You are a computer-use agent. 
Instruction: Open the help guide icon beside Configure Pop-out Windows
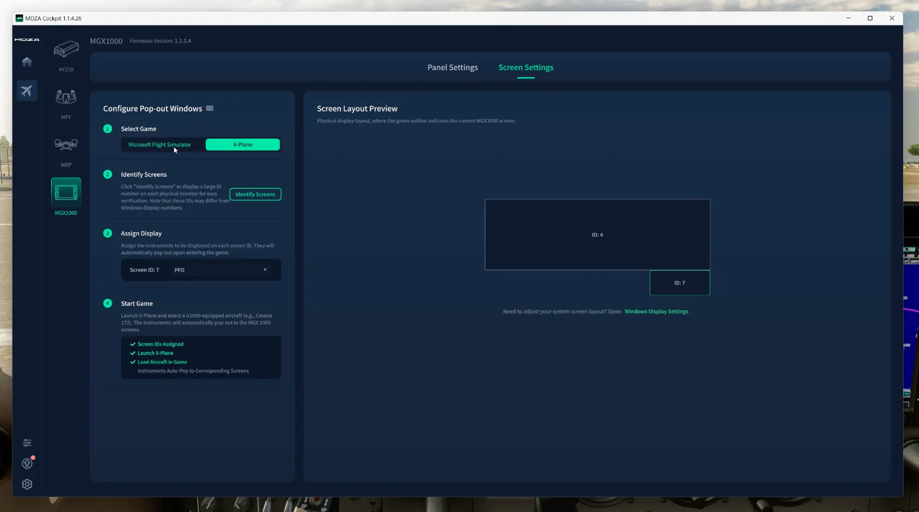pos(210,108)
